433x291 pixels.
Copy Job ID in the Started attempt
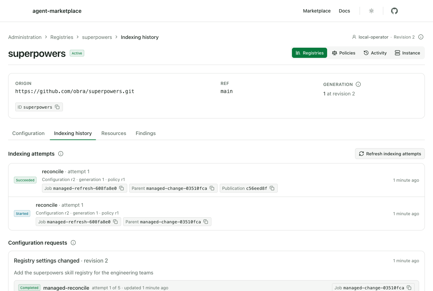point(115,222)
